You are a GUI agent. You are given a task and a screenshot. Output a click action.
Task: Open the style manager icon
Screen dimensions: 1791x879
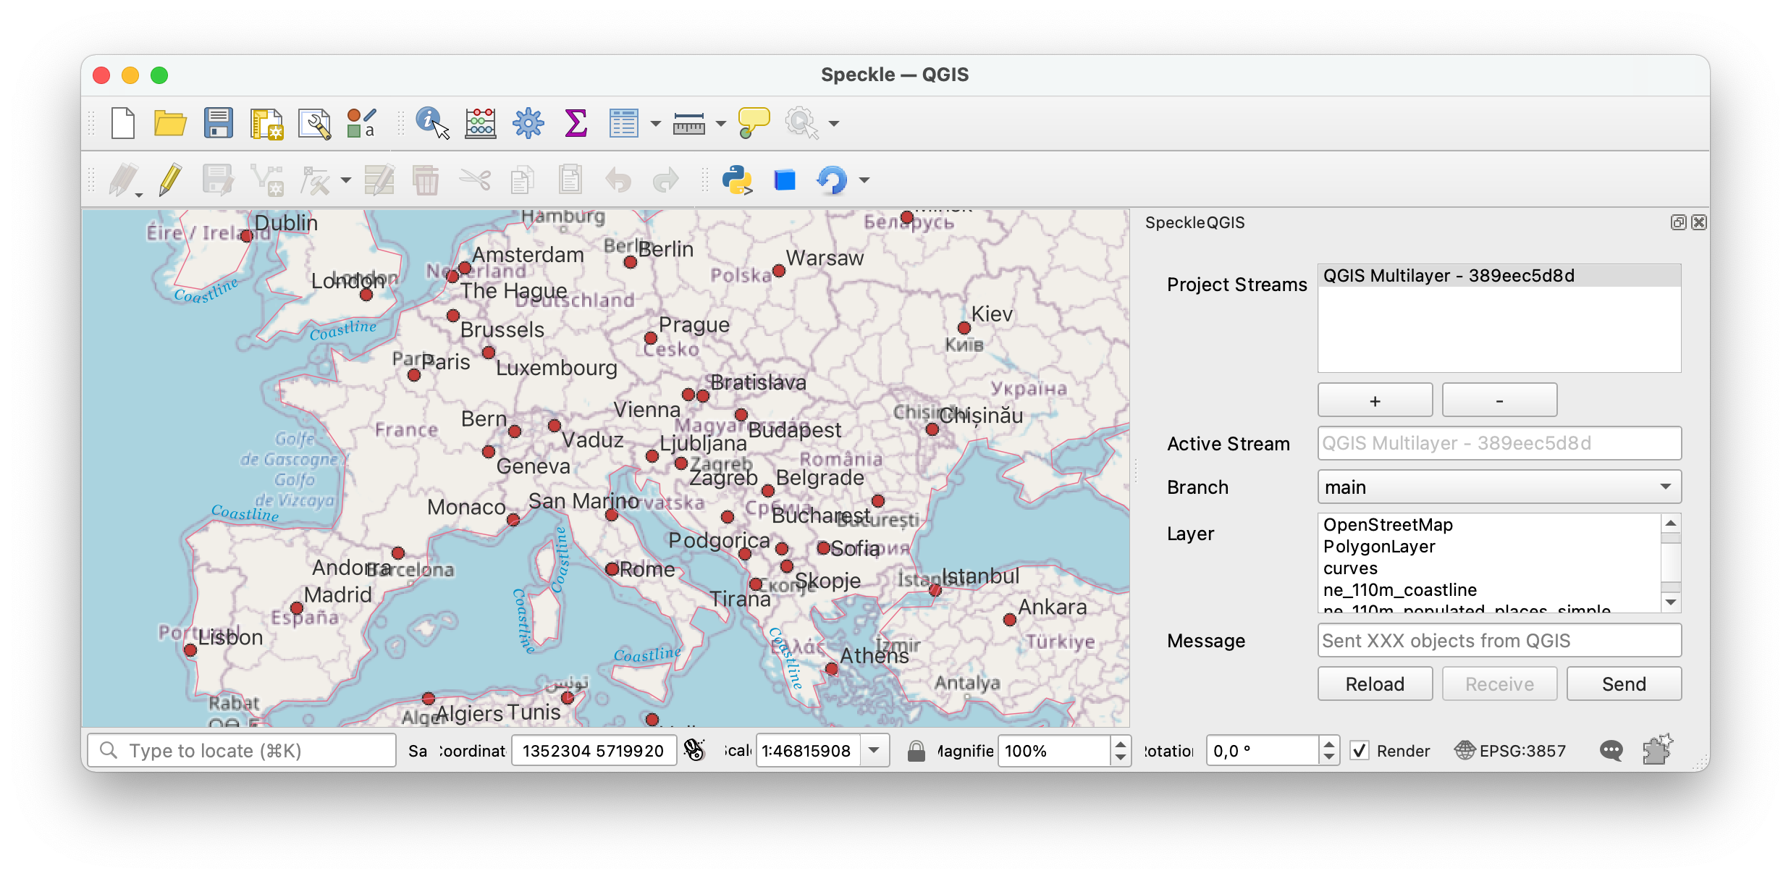[x=361, y=123]
